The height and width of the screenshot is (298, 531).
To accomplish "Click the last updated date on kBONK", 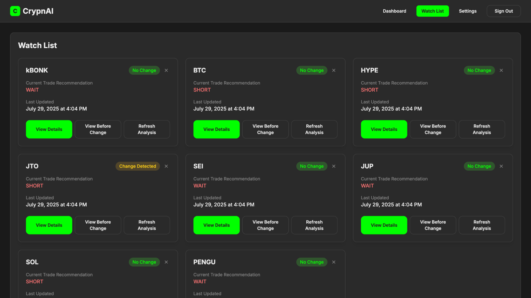I will 56,109.
